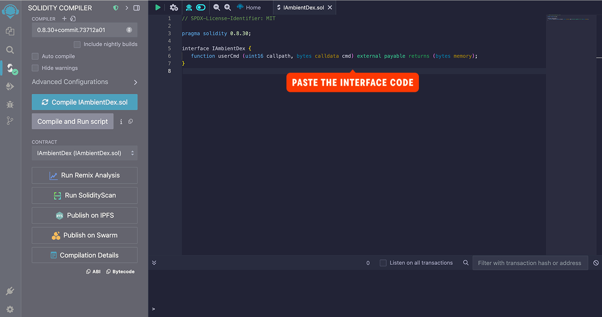Zoom in the editor font
Viewport: 602px width, 317px height.
(x=228, y=8)
